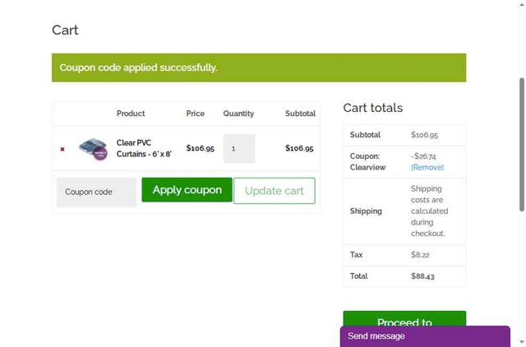
Task: Select the Total row label
Action: (x=359, y=276)
